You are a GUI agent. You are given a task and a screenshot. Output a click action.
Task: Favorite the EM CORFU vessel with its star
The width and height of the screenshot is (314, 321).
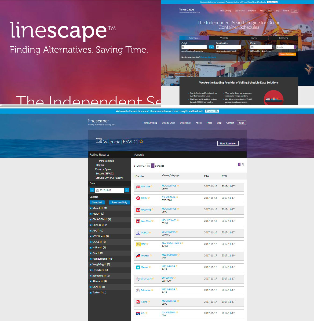174,278
